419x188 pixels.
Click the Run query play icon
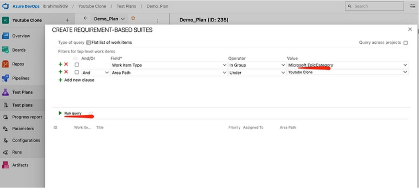[x=60, y=113]
